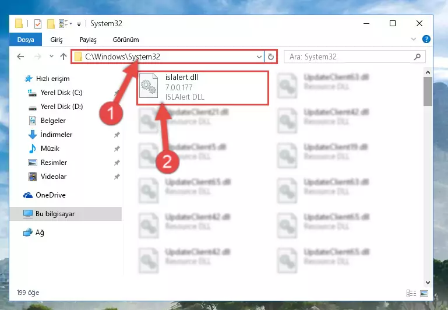Open Belgeler folder in sidebar
Screen dimensions: 448x310
tap(53, 121)
